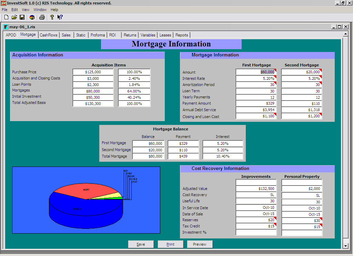Open the Variables tab
The height and width of the screenshot is (256, 353).
[148, 35]
